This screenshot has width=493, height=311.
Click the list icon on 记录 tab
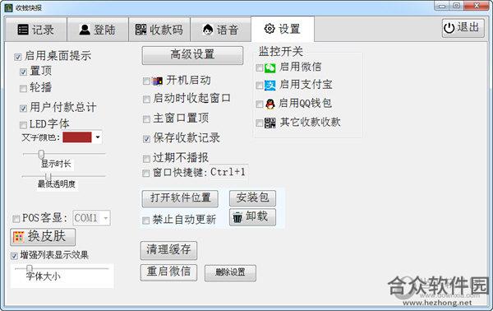click(x=23, y=30)
